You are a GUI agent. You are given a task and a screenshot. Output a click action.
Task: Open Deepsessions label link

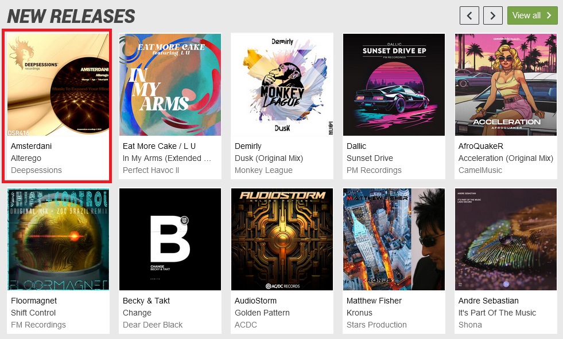[36, 170]
